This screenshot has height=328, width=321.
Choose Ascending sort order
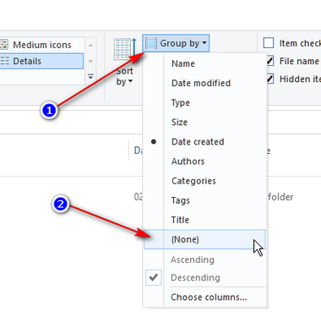point(193,260)
